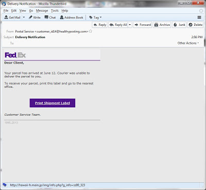The height and width of the screenshot is (190, 206).
Task: Click Get Mail toolbar button
Action: tap(12, 18)
